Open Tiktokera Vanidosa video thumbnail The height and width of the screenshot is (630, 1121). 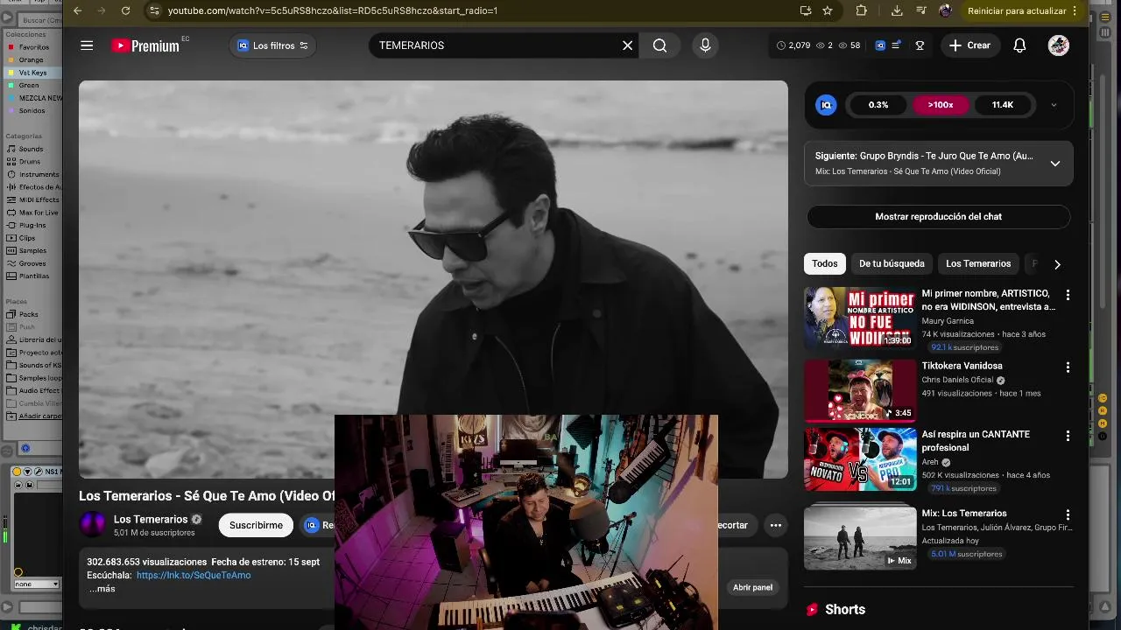click(860, 390)
